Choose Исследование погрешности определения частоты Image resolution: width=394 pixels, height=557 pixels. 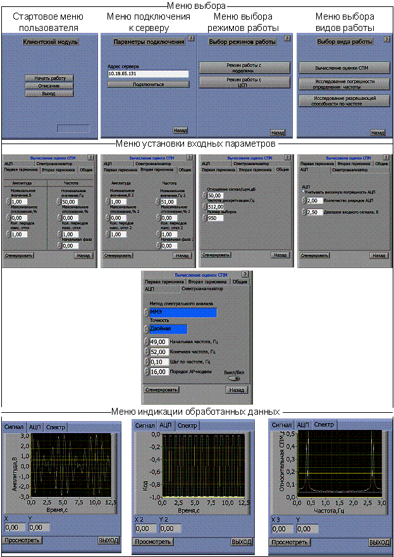pos(344,83)
